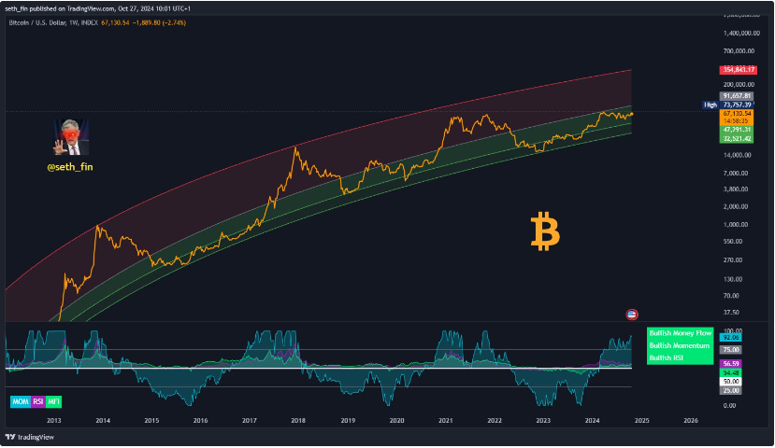Click the 2017 year on time axis
Viewport: 775px width, 448px height.
click(x=250, y=420)
